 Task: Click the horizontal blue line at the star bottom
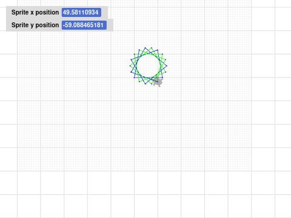coord(148,78)
